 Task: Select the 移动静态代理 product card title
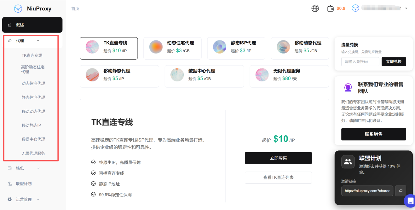pos(117,71)
